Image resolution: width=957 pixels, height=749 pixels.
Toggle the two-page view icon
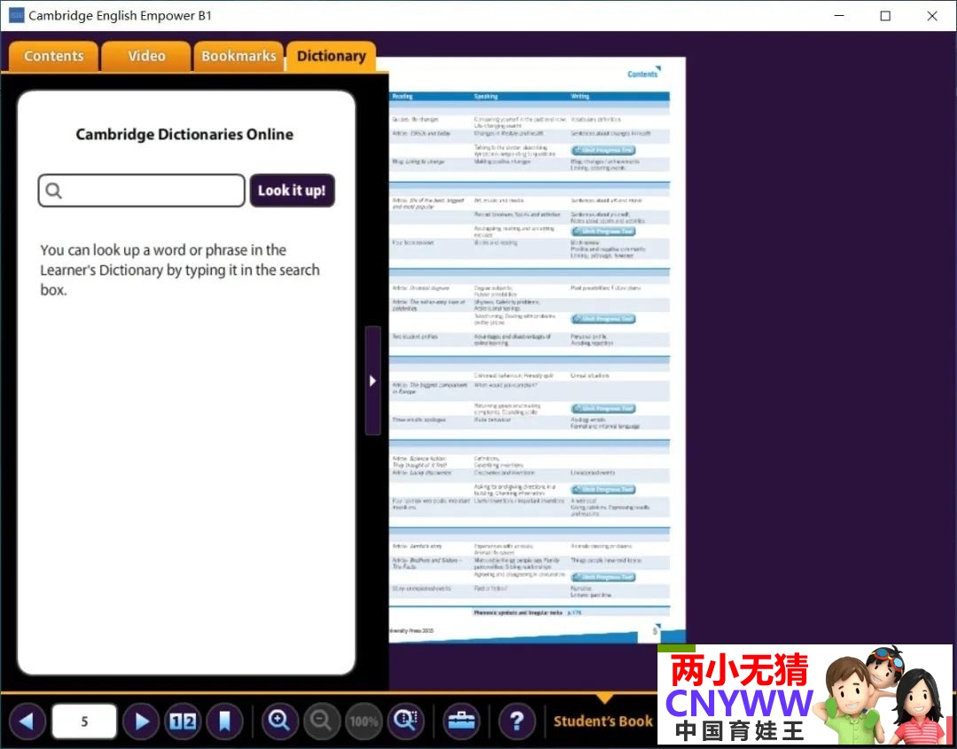click(x=183, y=722)
